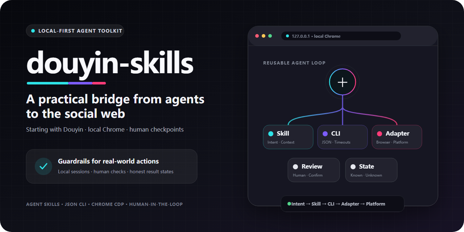Screen dimensions: 464x232
Task: Click the 'Intent · Context' caption
Action: click(281, 142)
